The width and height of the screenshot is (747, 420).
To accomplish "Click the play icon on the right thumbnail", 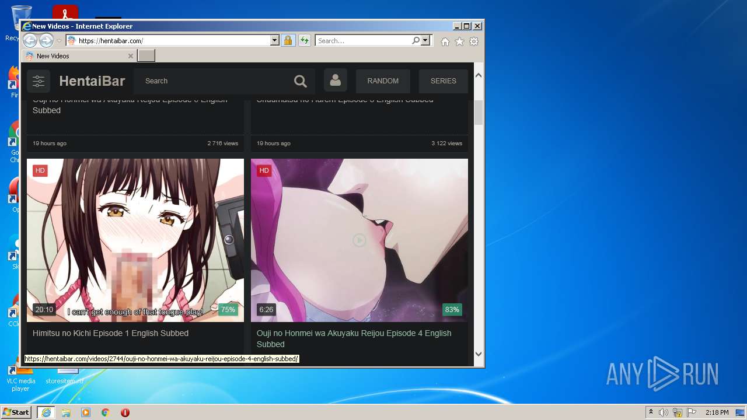I will pos(359,240).
